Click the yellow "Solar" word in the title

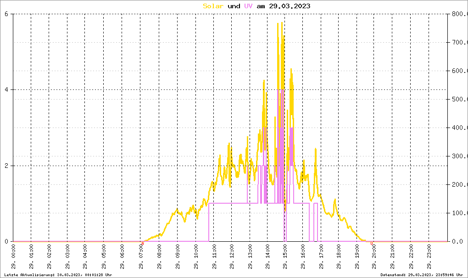click(213, 6)
